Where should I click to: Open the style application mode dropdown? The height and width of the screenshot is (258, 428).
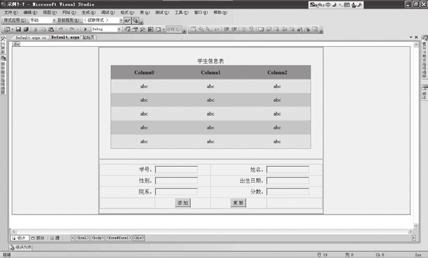coord(54,20)
